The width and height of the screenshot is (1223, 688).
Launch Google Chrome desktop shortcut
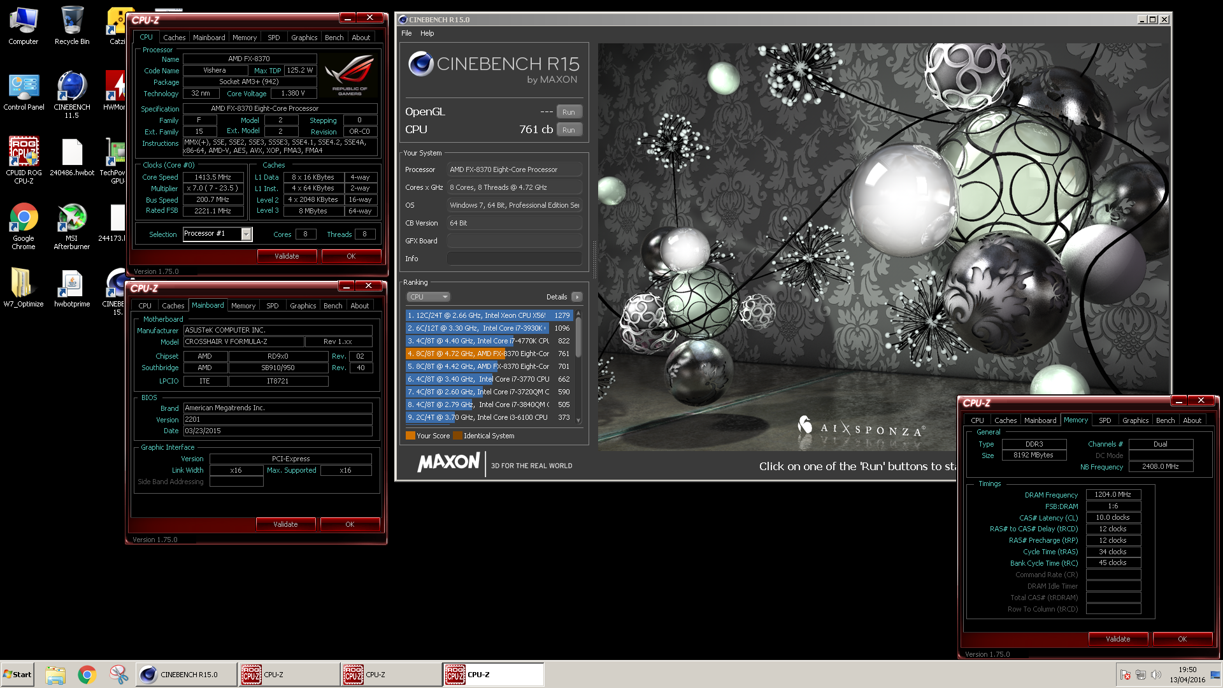24,227
